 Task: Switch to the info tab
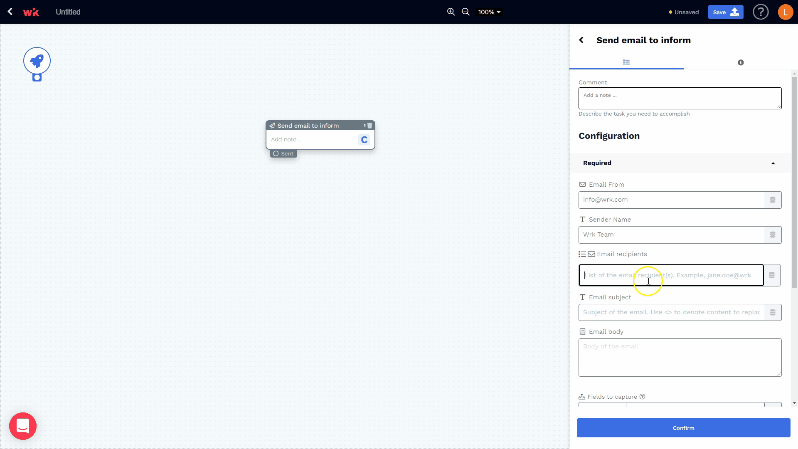[x=741, y=62]
